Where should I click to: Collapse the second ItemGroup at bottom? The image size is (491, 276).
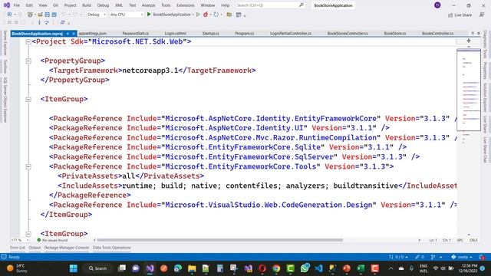click(28, 234)
